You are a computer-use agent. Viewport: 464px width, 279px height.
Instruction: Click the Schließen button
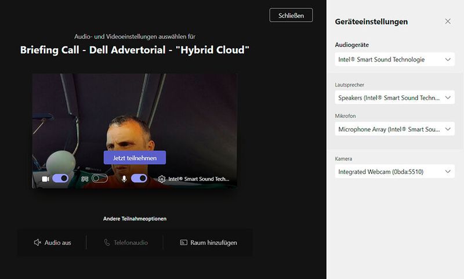tap(291, 16)
